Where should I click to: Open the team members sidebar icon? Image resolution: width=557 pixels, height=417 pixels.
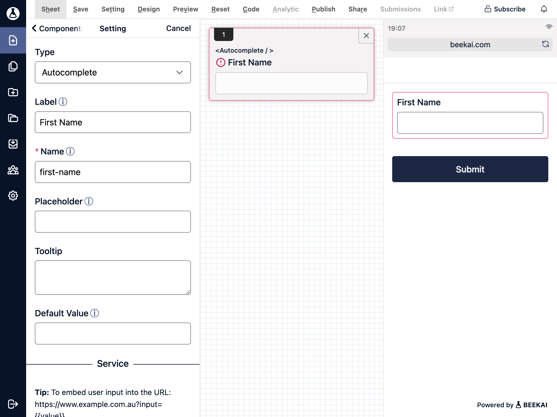[x=13, y=170]
